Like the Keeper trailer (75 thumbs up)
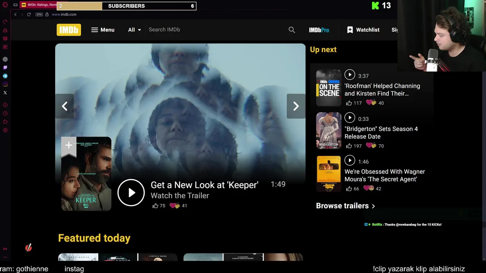Screen dimensions: 486x273 click(159, 206)
